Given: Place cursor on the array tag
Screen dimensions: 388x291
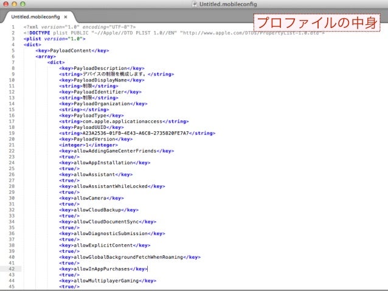Looking at the screenshot, I should click(x=46, y=56).
